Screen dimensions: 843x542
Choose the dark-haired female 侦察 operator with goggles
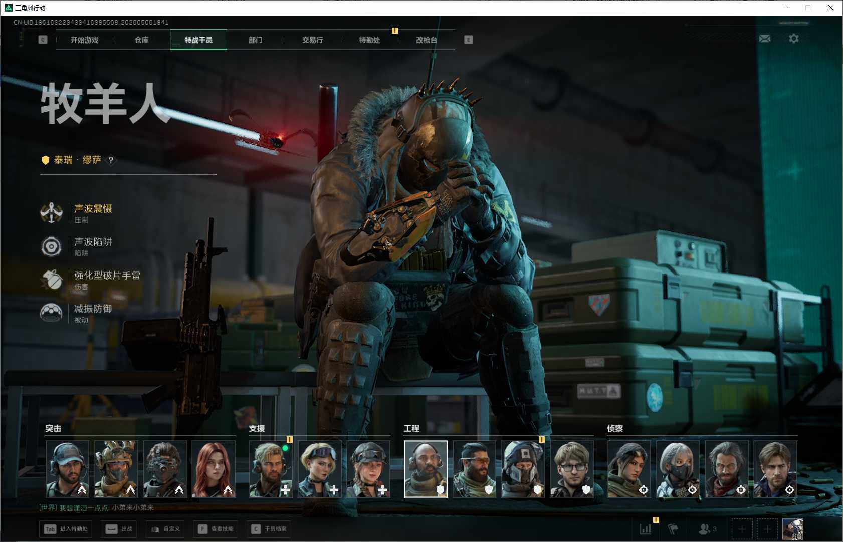tap(629, 469)
